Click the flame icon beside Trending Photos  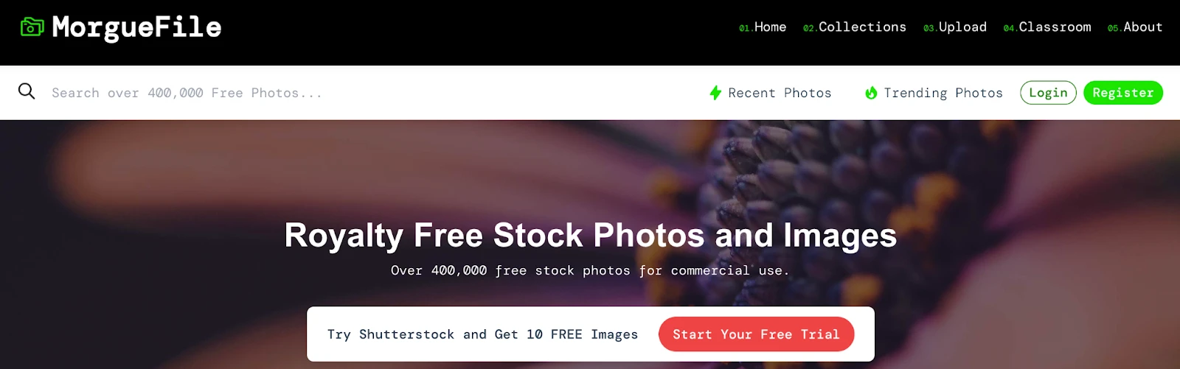pos(871,93)
